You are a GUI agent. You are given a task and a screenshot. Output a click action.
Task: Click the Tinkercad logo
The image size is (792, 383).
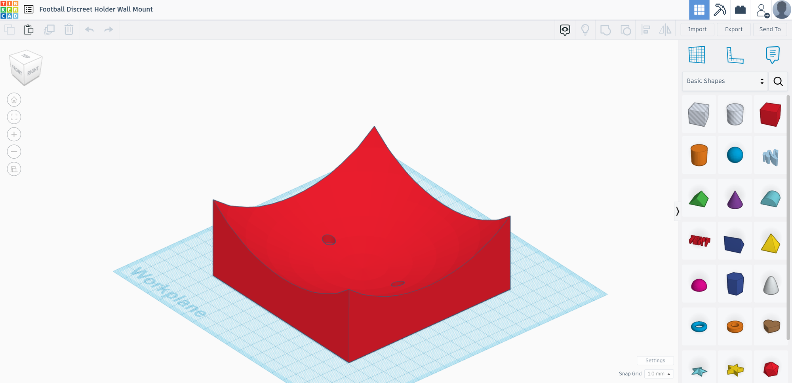pyautogui.click(x=10, y=9)
